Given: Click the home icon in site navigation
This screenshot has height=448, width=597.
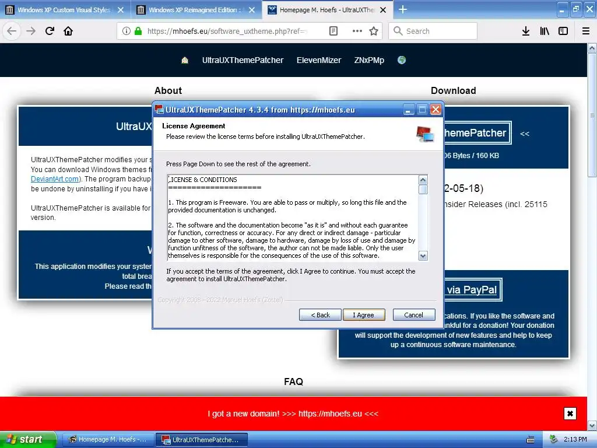Looking at the screenshot, I should [x=185, y=60].
